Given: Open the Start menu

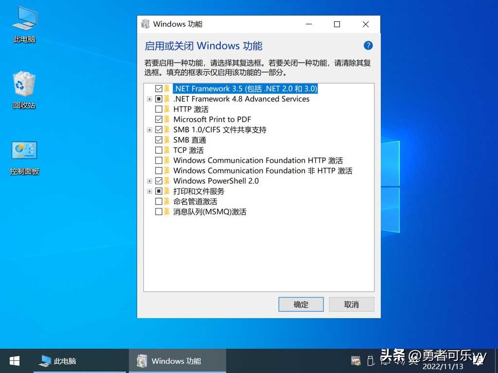Looking at the screenshot, I should 14,361.
